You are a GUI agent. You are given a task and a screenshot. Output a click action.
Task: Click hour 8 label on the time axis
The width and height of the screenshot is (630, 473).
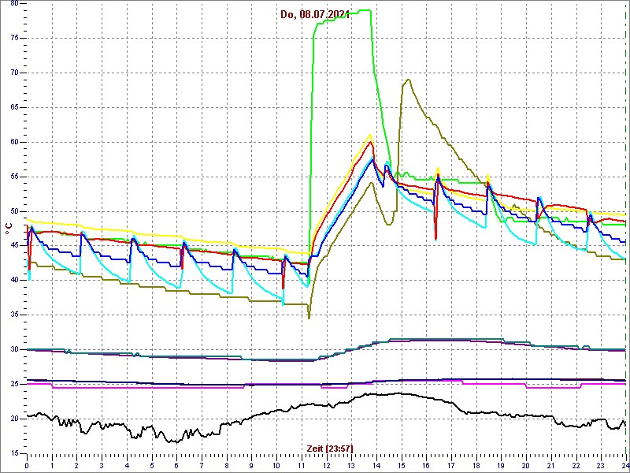[x=226, y=465]
